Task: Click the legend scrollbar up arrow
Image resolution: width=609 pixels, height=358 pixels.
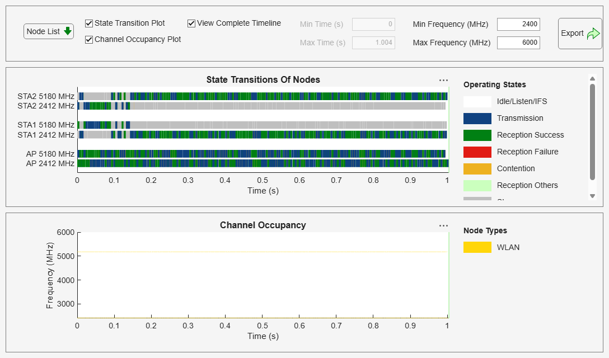Action: [x=592, y=79]
